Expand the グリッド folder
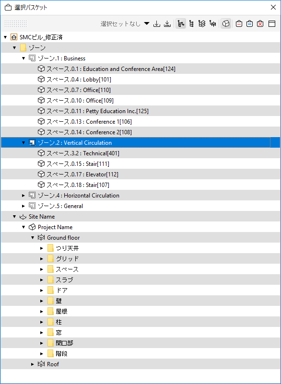This screenshot has width=281, height=384. [42, 258]
